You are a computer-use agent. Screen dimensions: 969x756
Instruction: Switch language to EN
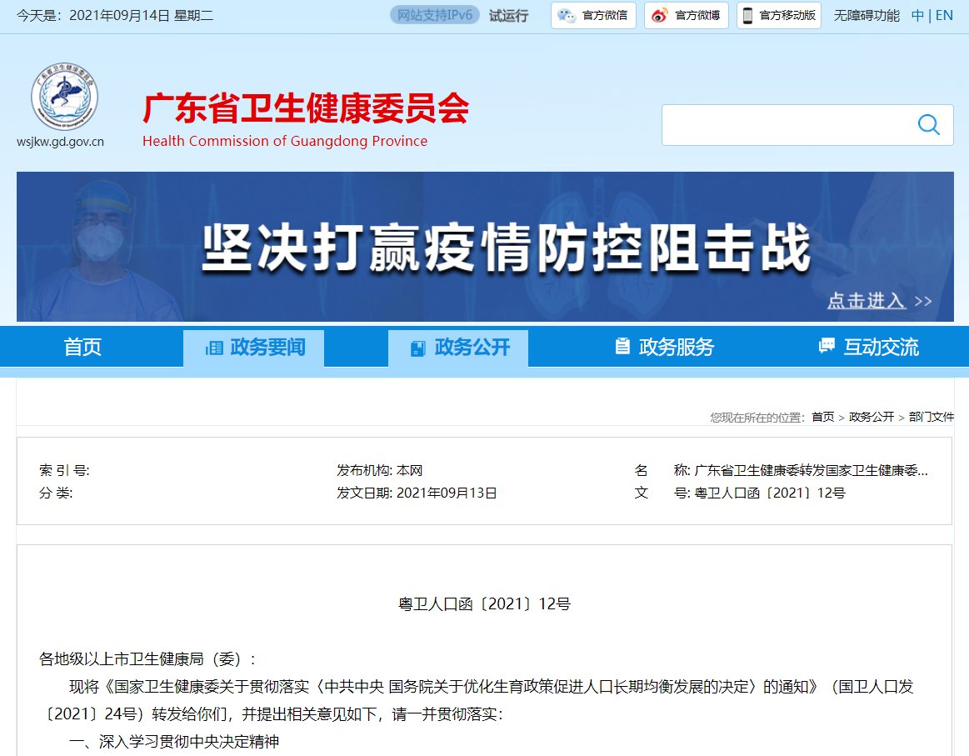click(944, 15)
